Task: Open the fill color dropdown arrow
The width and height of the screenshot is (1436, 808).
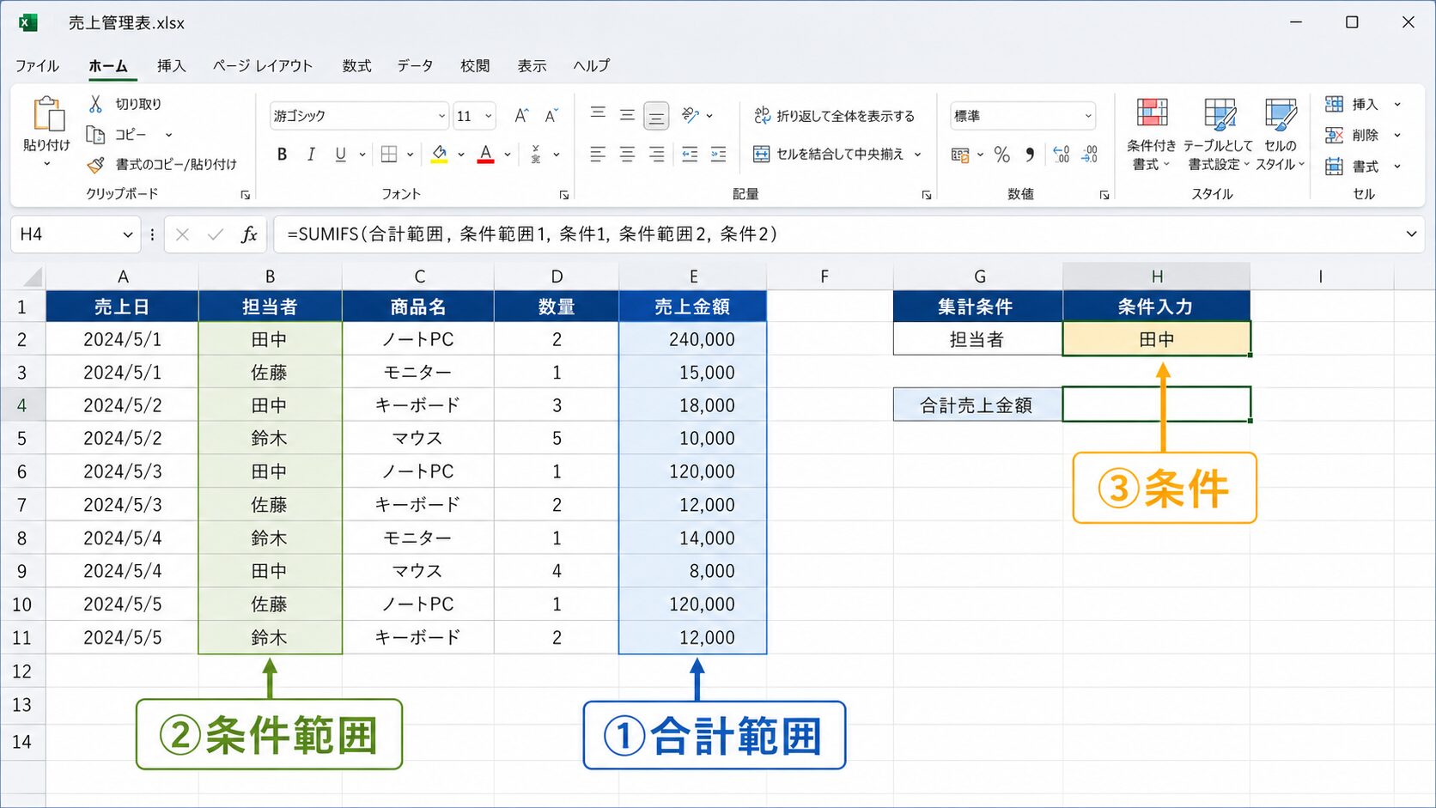Action: [x=461, y=155]
